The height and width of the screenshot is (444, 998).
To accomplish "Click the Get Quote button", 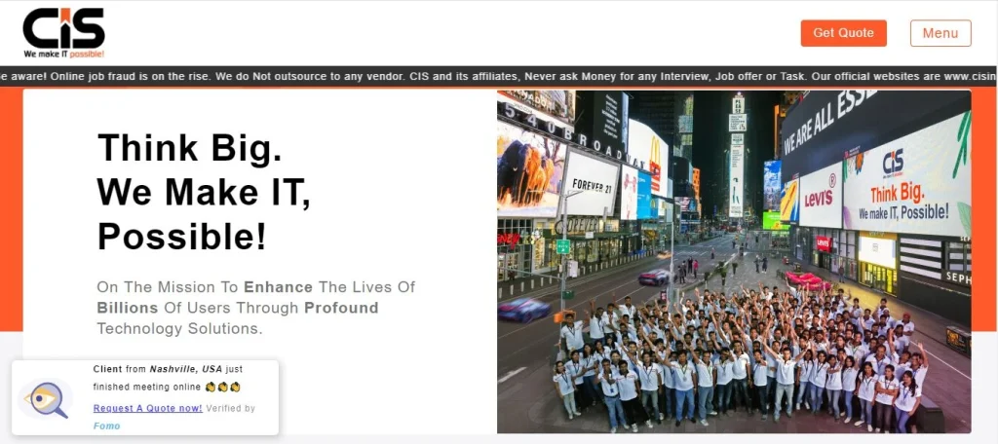I will (x=843, y=33).
